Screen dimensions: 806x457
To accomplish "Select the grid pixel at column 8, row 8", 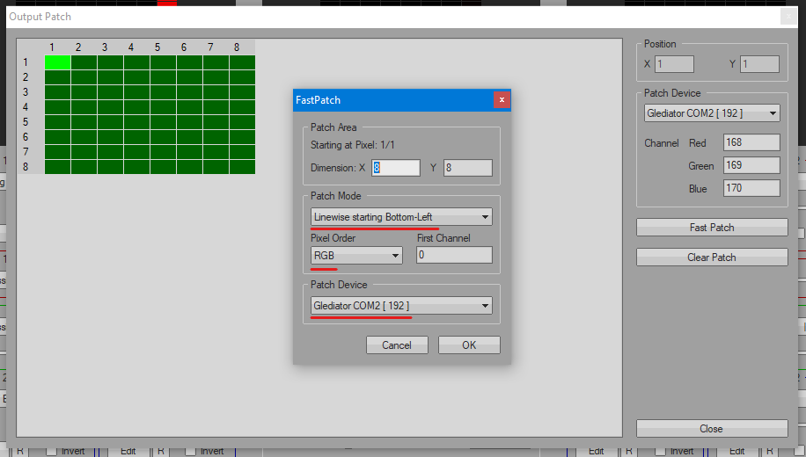I will point(242,167).
